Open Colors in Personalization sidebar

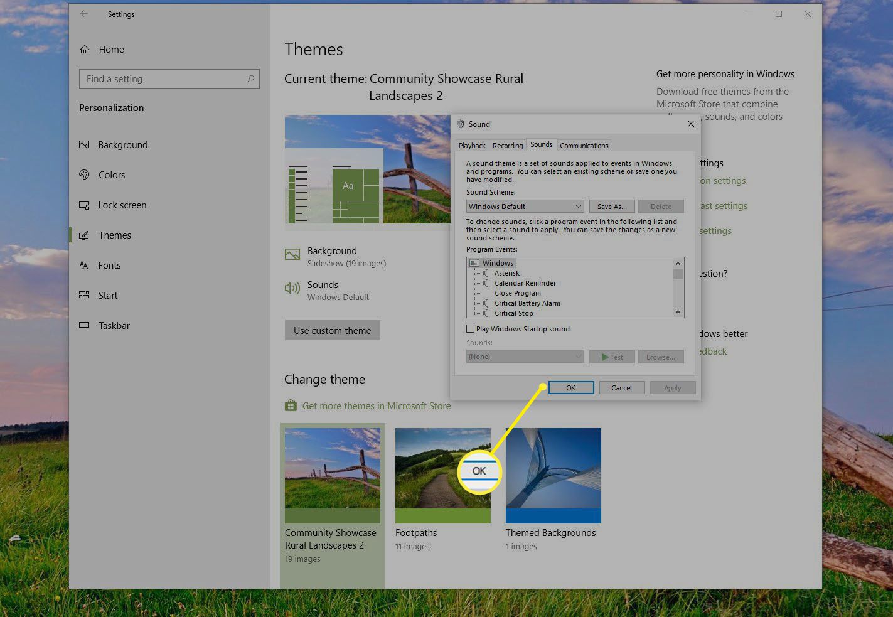pos(112,175)
